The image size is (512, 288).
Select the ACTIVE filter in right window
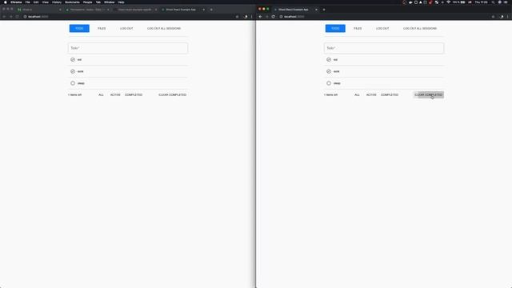(x=371, y=94)
